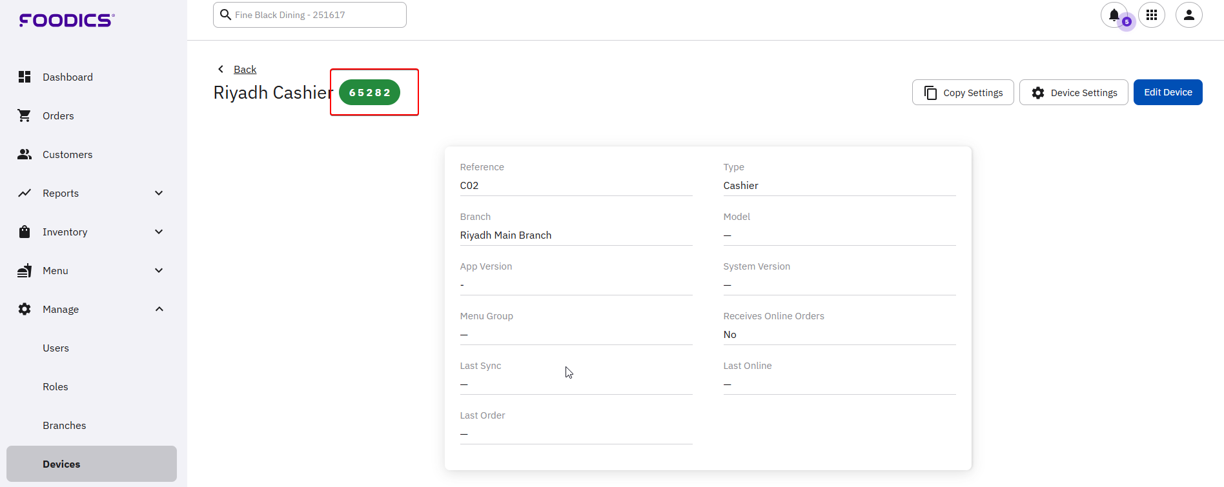
Task: Click the back arrow chevron
Action: click(x=221, y=69)
